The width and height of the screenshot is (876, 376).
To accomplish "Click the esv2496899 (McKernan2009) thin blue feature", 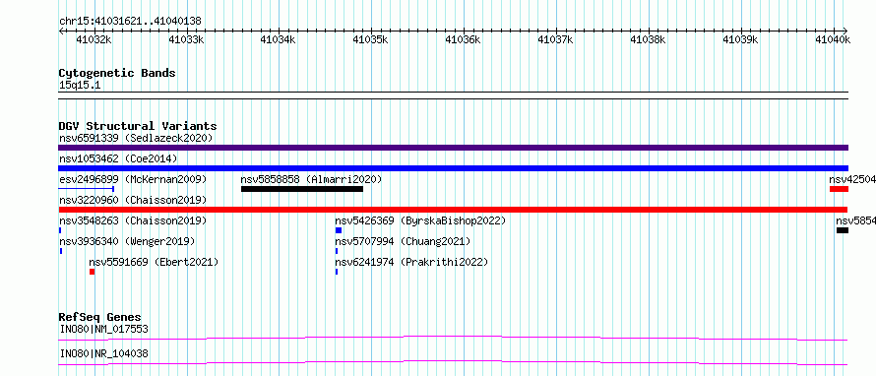I will (x=87, y=189).
